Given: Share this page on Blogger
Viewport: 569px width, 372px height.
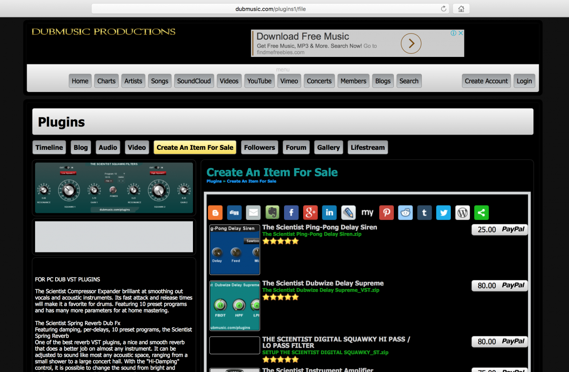Looking at the screenshot, I should 215,212.
